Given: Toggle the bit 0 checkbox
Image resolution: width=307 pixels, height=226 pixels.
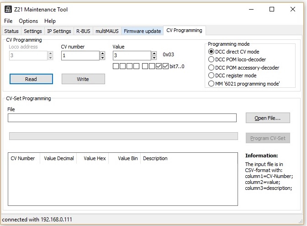Looking at the screenshot, I should click(x=165, y=66).
